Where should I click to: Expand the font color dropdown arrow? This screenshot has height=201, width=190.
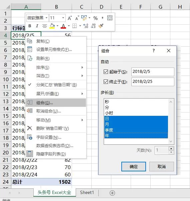[x=69, y=26]
